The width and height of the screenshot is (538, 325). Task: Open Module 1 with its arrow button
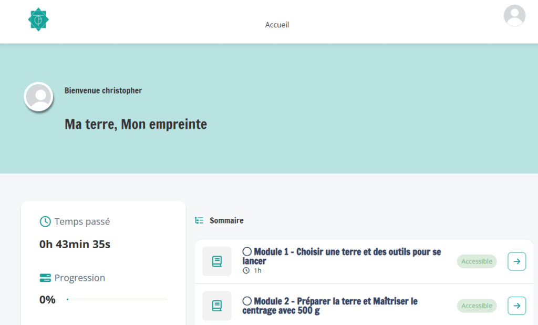point(517,261)
